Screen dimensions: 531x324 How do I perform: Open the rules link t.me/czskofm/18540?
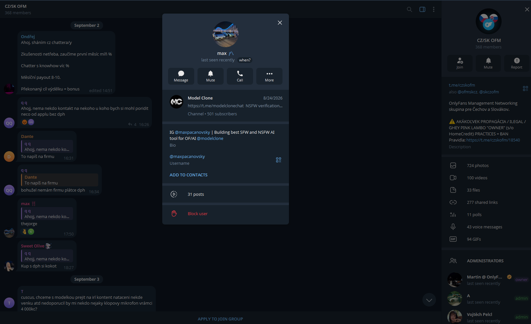tap(493, 140)
